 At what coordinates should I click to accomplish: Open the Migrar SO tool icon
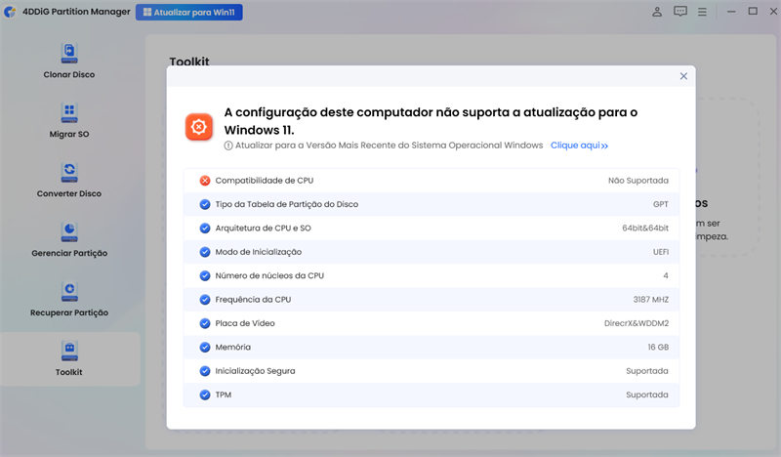pos(69,111)
